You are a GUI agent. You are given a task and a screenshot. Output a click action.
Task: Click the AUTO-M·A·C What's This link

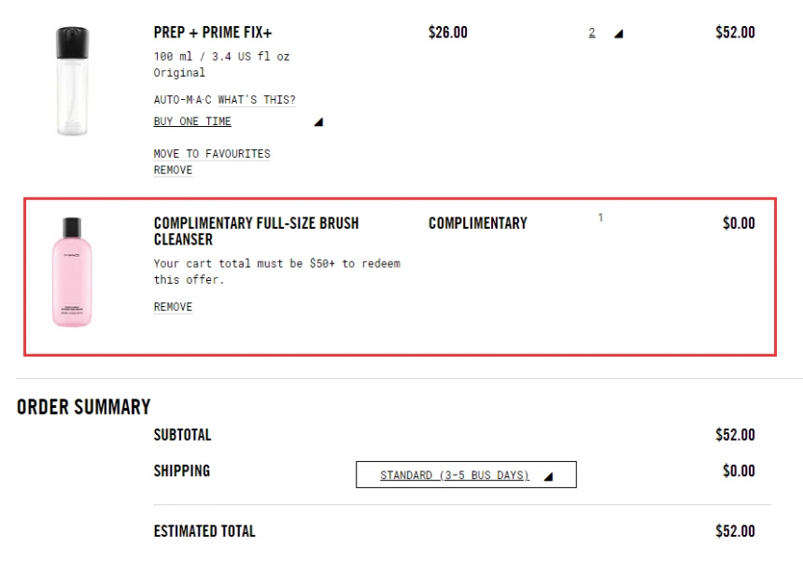click(224, 100)
